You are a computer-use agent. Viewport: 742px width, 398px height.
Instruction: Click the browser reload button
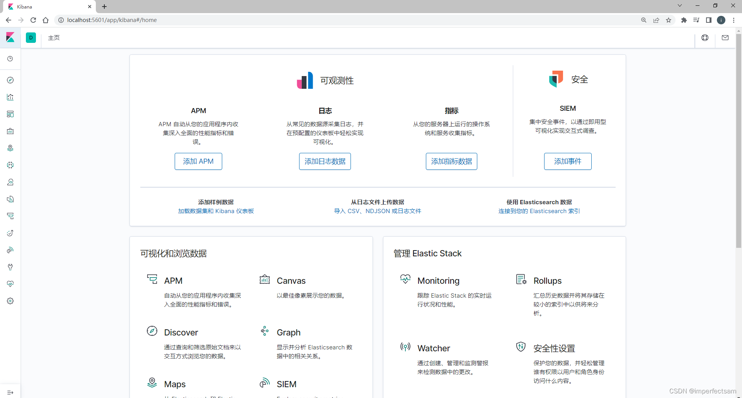[33, 20]
